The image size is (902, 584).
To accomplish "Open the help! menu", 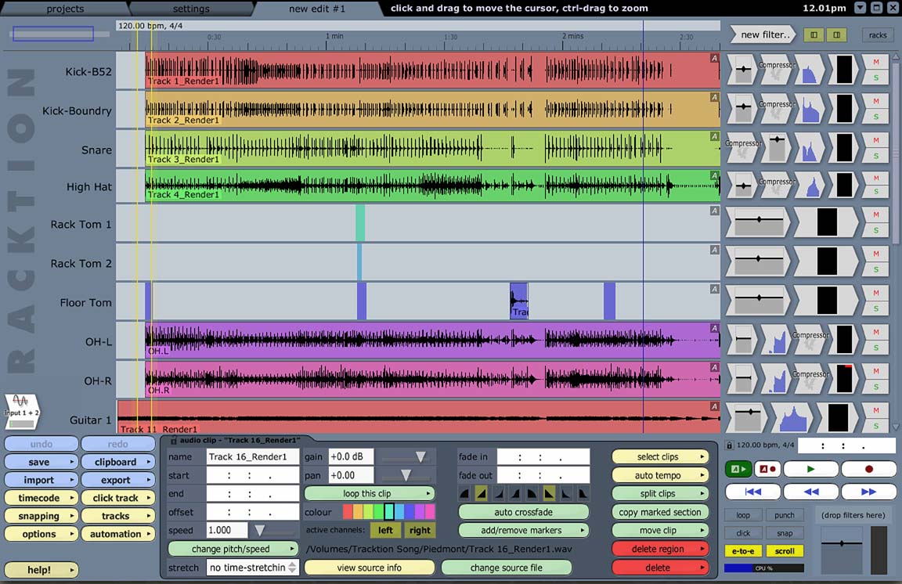I will pos(41,570).
